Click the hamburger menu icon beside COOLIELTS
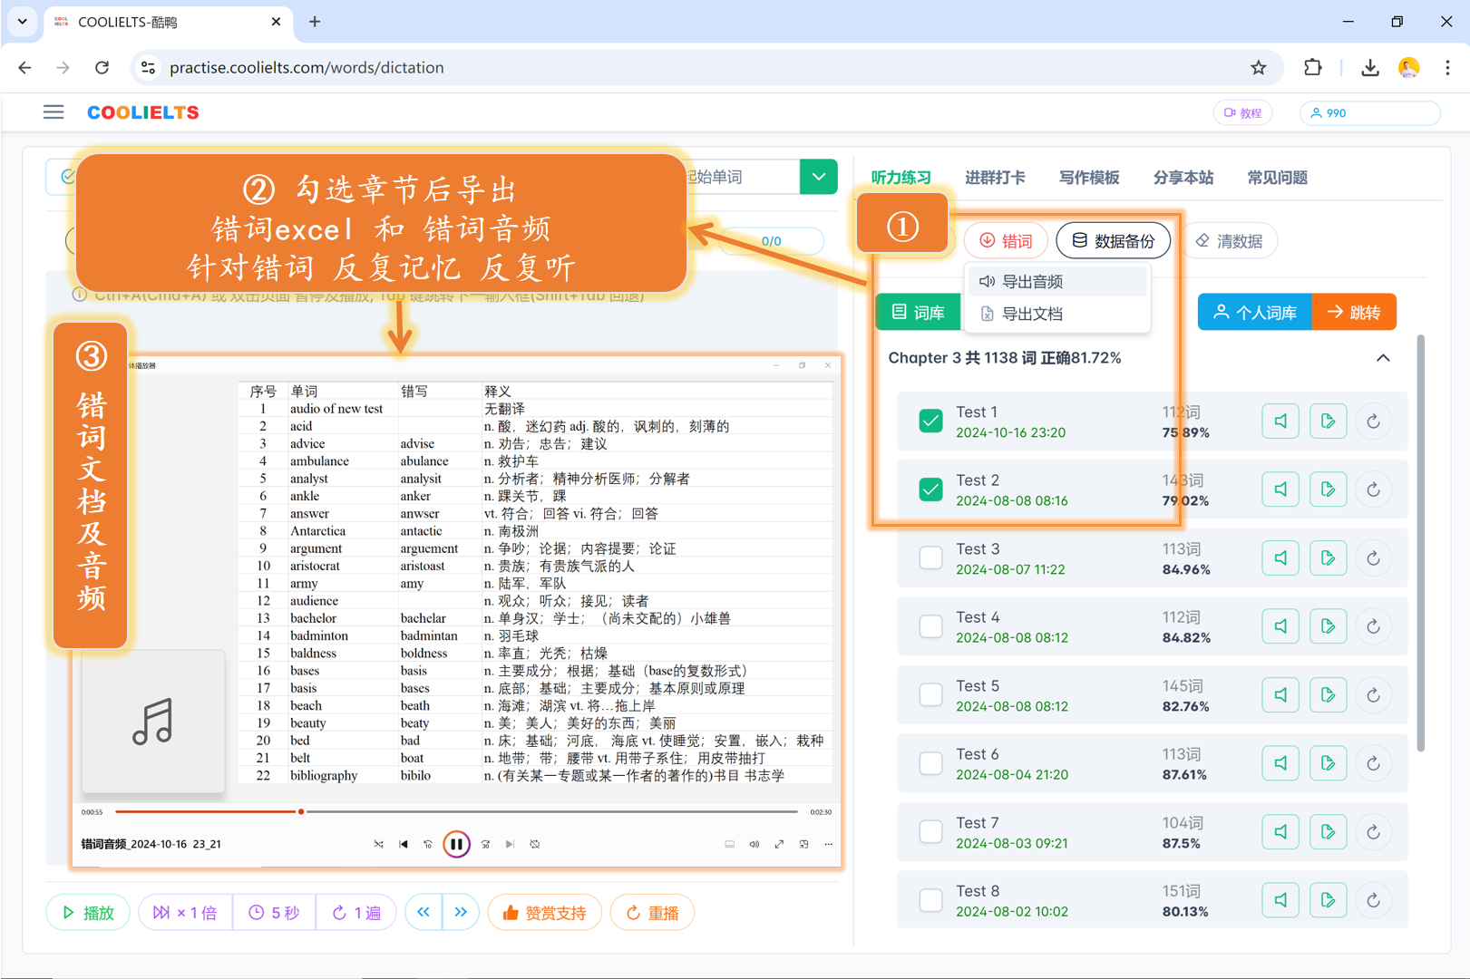 pyautogui.click(x=54, y=112)
